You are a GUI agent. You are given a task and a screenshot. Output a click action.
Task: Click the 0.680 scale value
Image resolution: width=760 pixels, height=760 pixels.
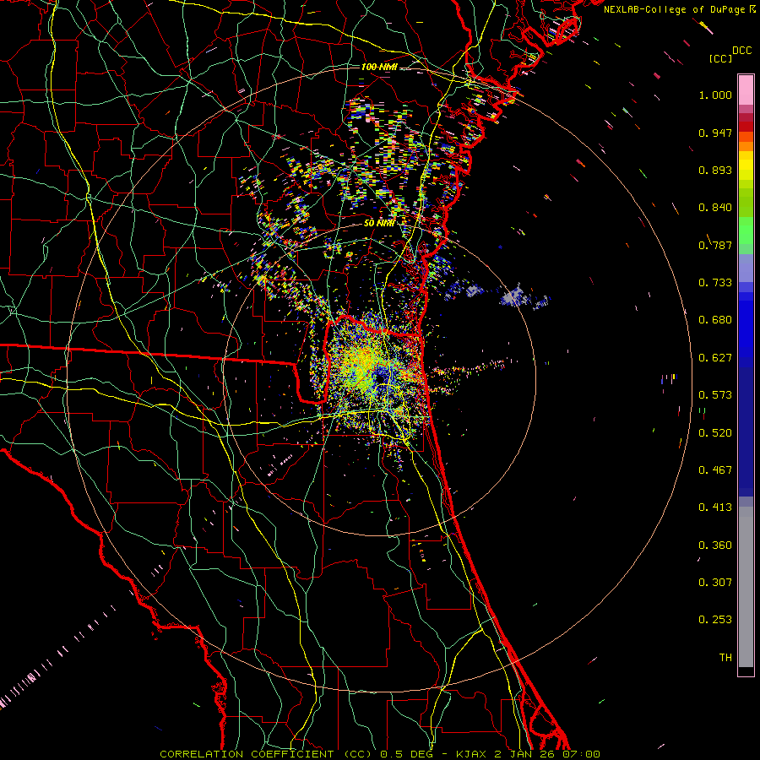(715, 320)
